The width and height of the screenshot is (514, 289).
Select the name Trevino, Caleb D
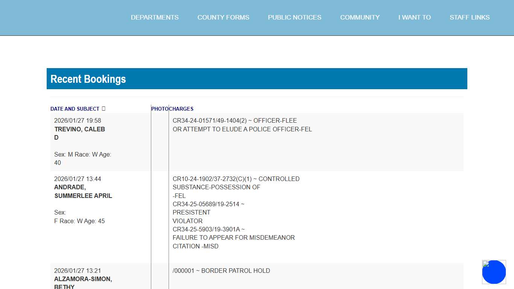pos(79,129)
